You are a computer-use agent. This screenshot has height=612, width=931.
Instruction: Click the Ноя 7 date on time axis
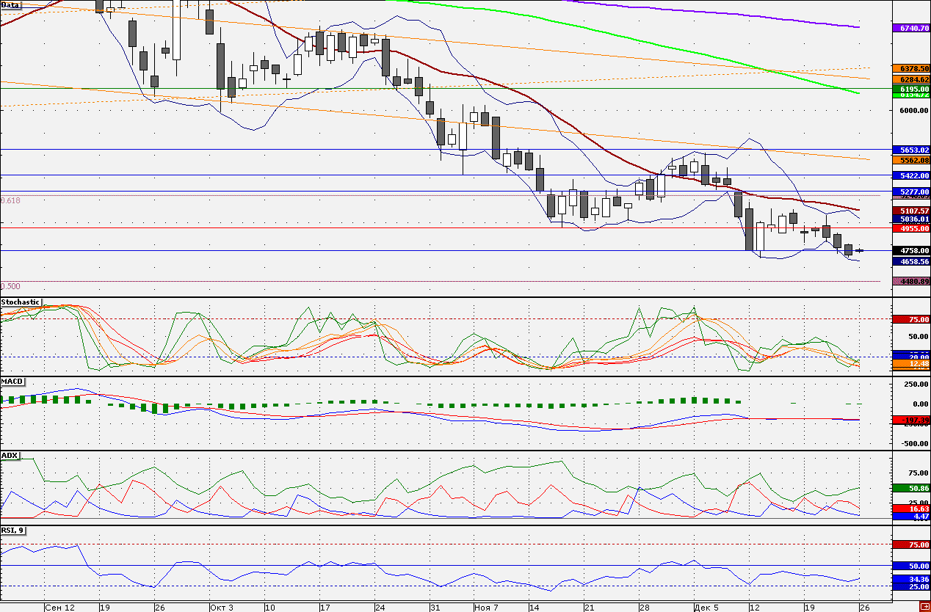pyautogui.click(x=487, y=608)
